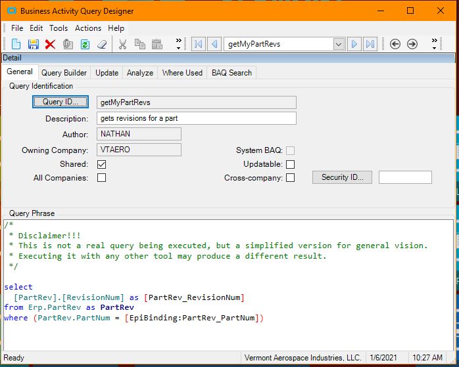Click '[EpiBinding:PartRev_PartNum]' in where clause
The image size is (459, 367).
point(192,318)
